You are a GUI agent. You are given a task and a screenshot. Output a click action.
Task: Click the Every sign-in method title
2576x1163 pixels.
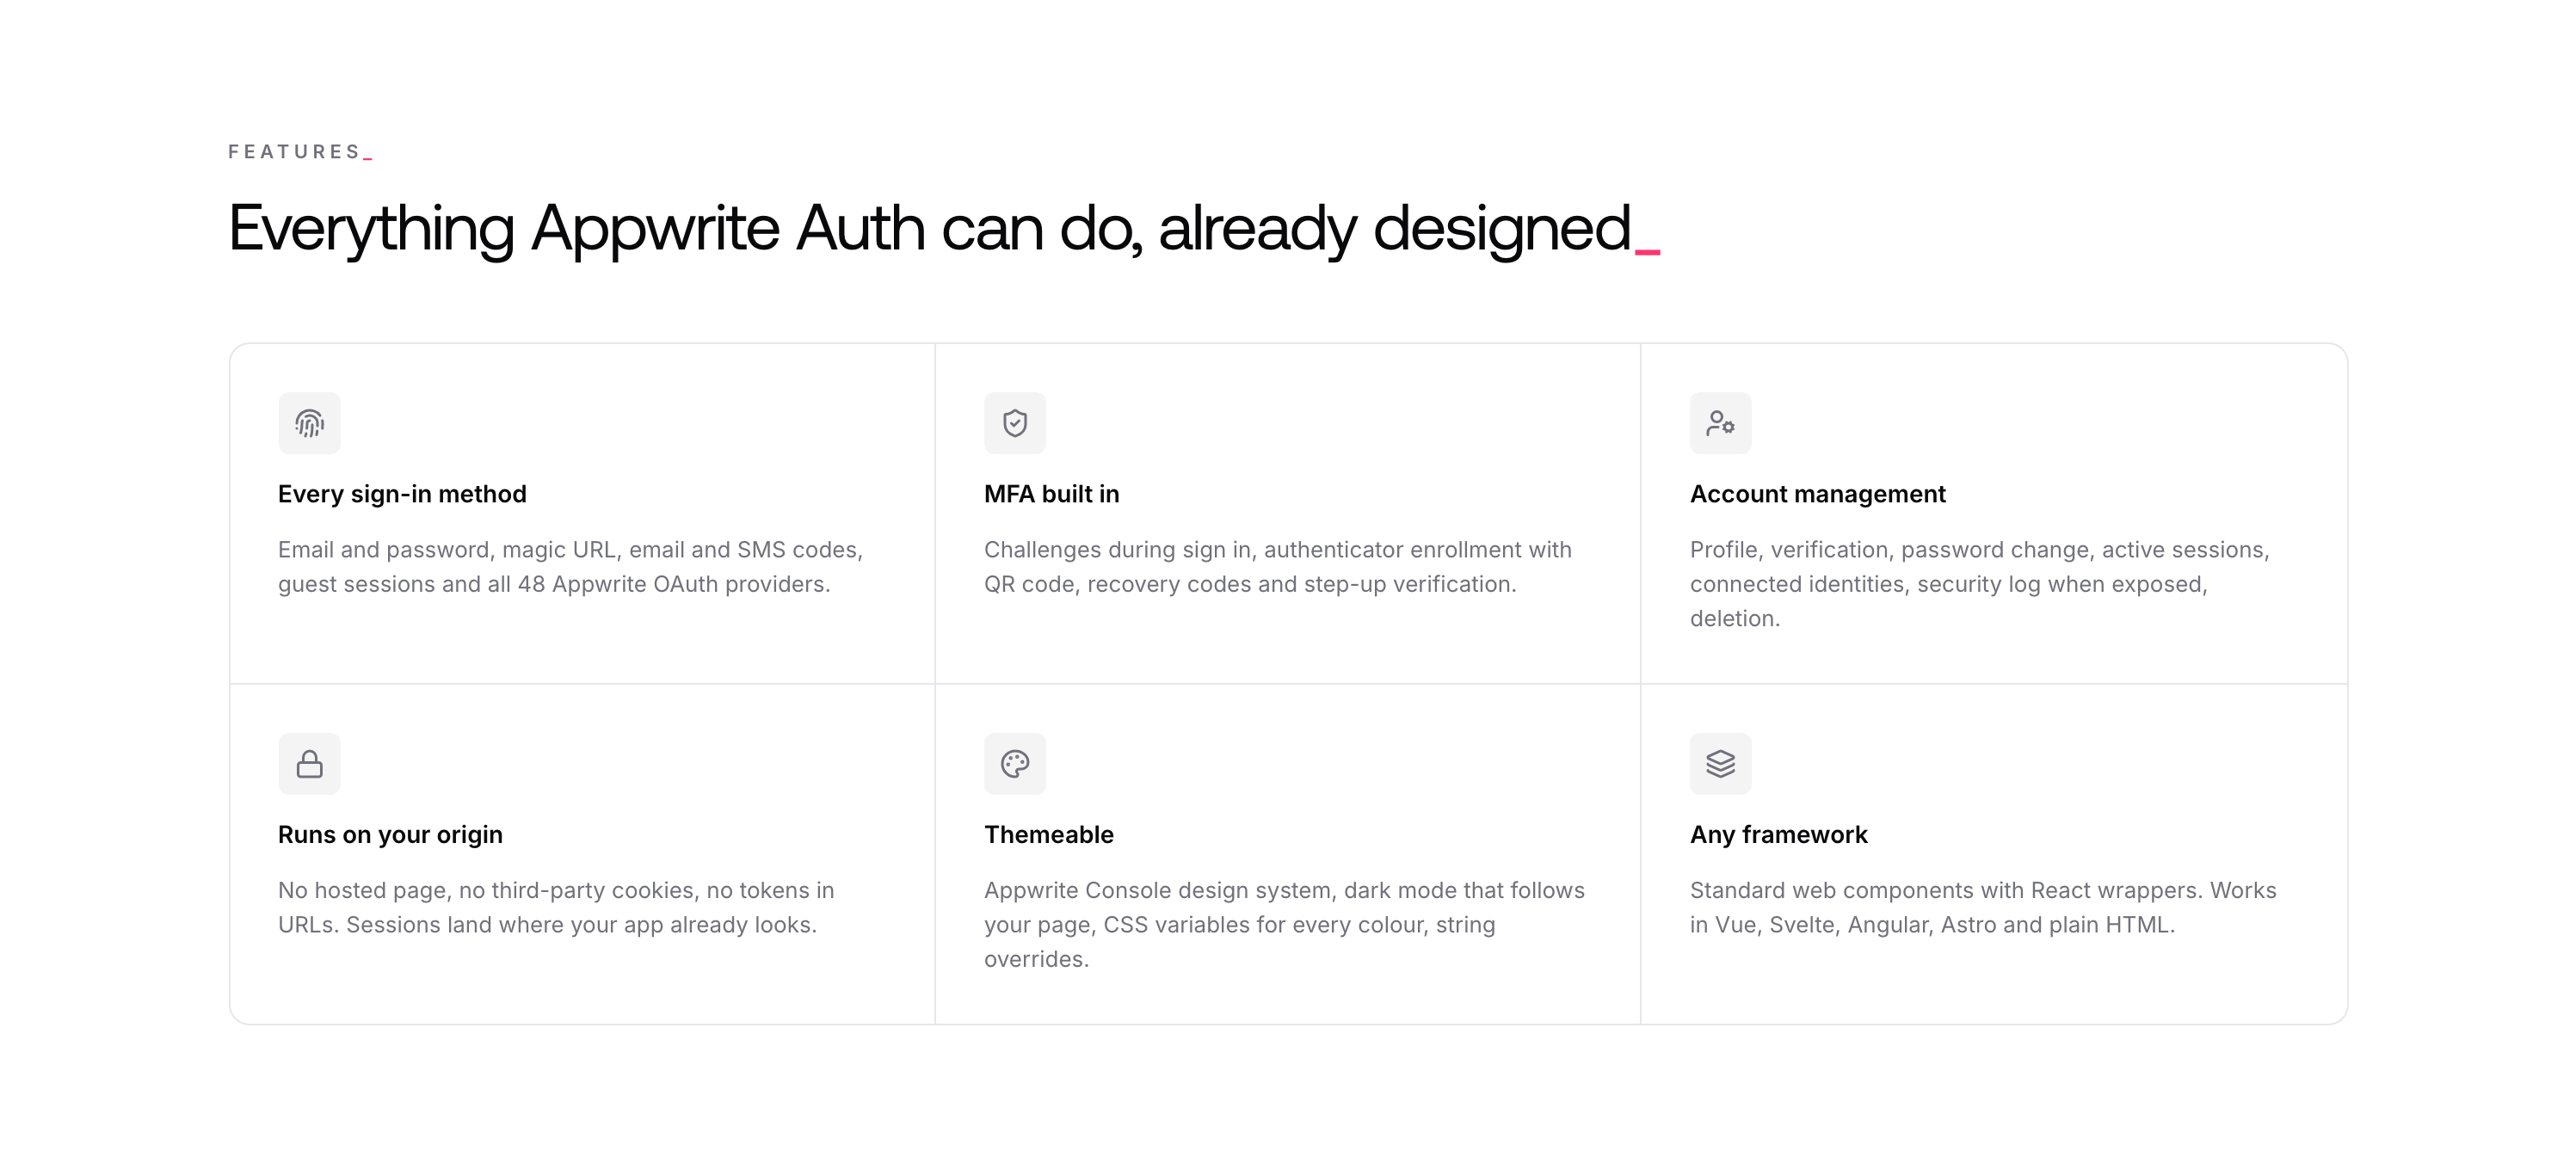pos(402,494)
